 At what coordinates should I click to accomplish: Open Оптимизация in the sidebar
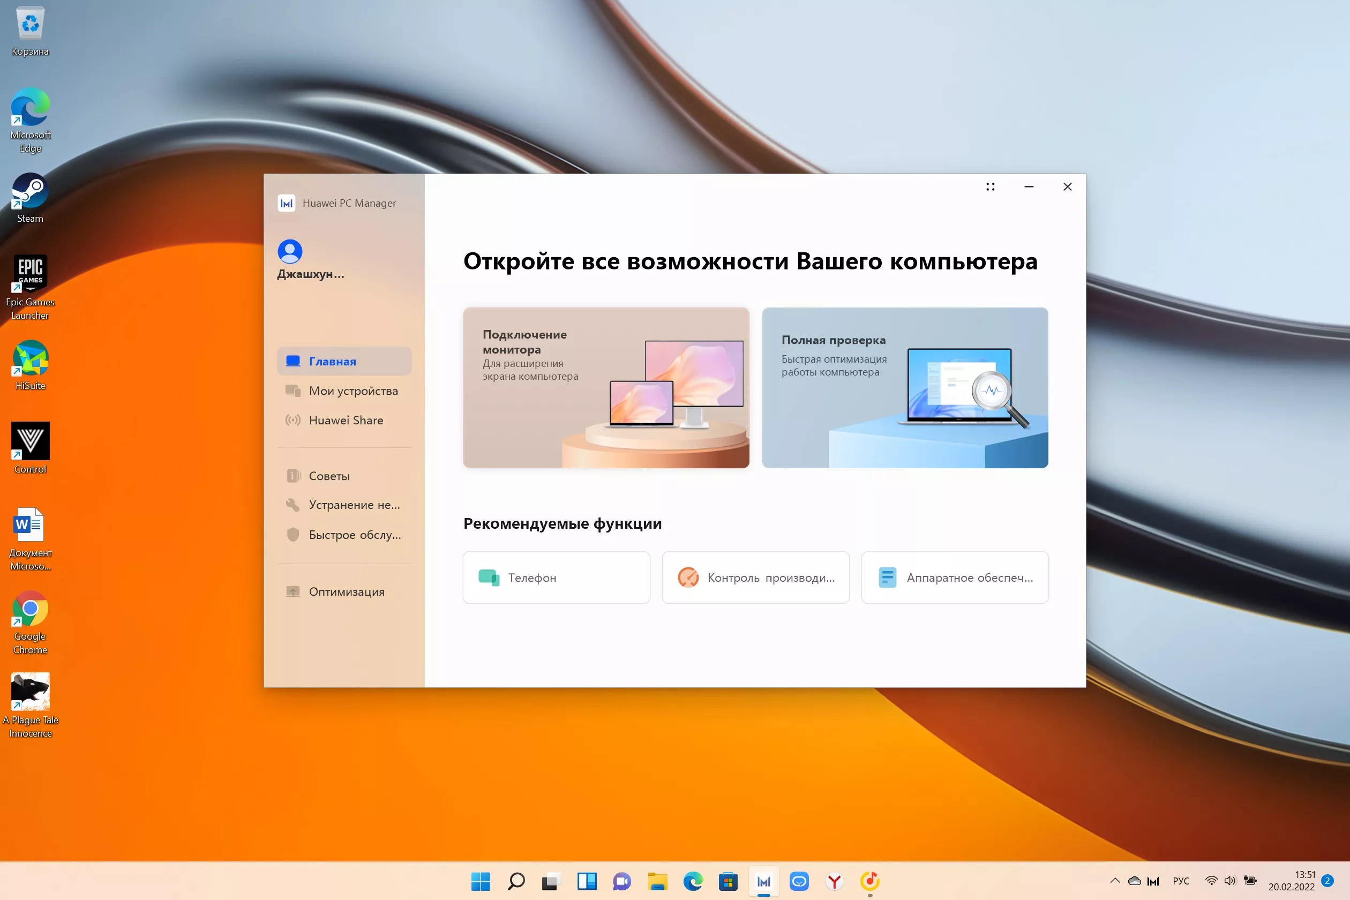pyautogui.click(x=344, y=591)
